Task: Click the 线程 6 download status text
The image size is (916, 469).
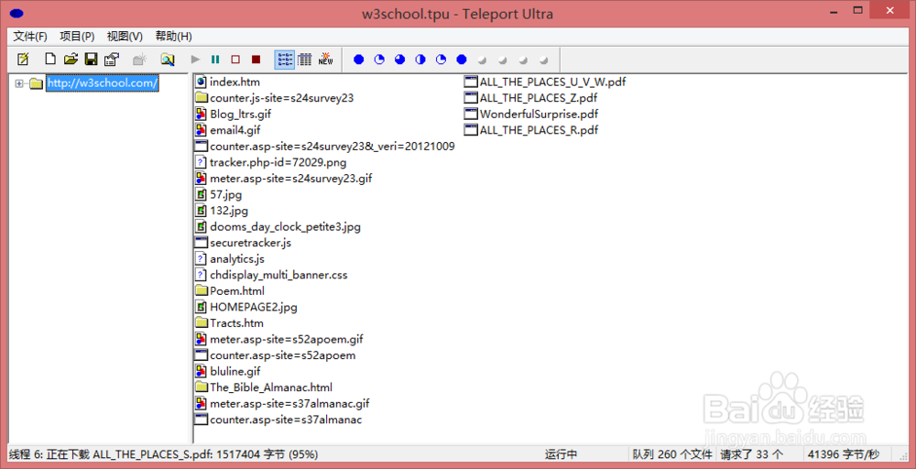Action: (164, 453)
